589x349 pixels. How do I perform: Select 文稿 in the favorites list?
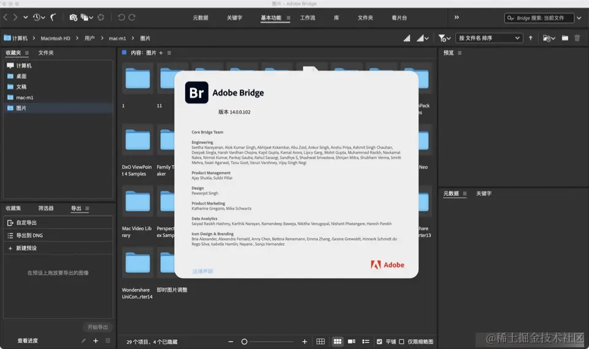point(58,86)
